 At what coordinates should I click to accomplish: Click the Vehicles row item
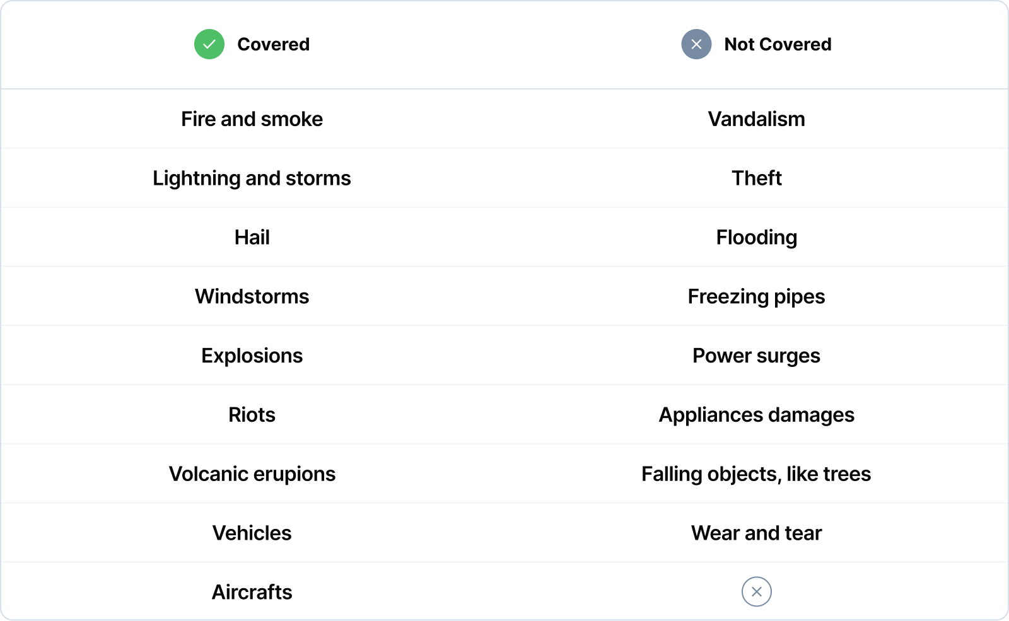[252, 533]
